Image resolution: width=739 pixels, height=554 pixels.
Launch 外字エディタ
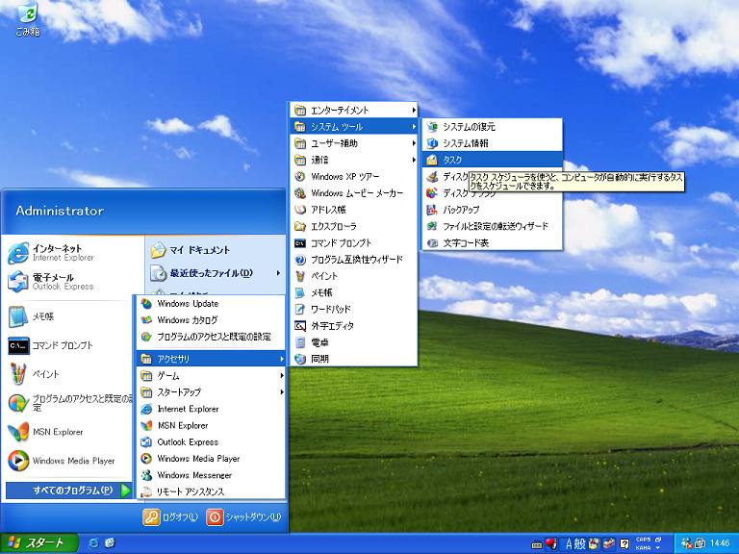pos(354,325)
